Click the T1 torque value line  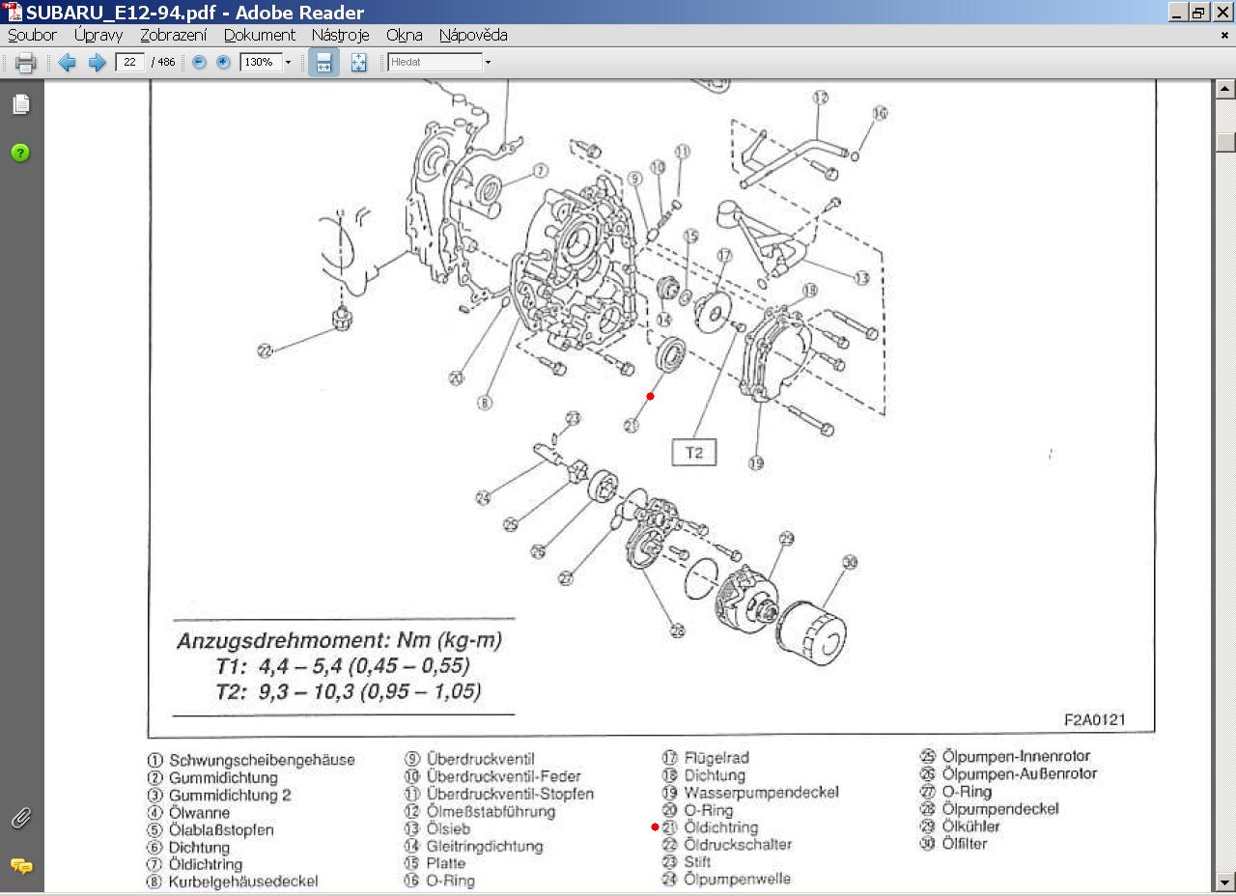[x=343, y=666]
